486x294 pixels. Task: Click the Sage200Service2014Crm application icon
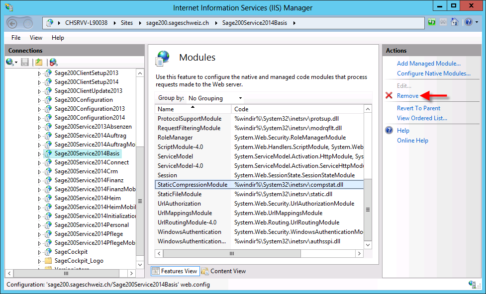(48, 171)
